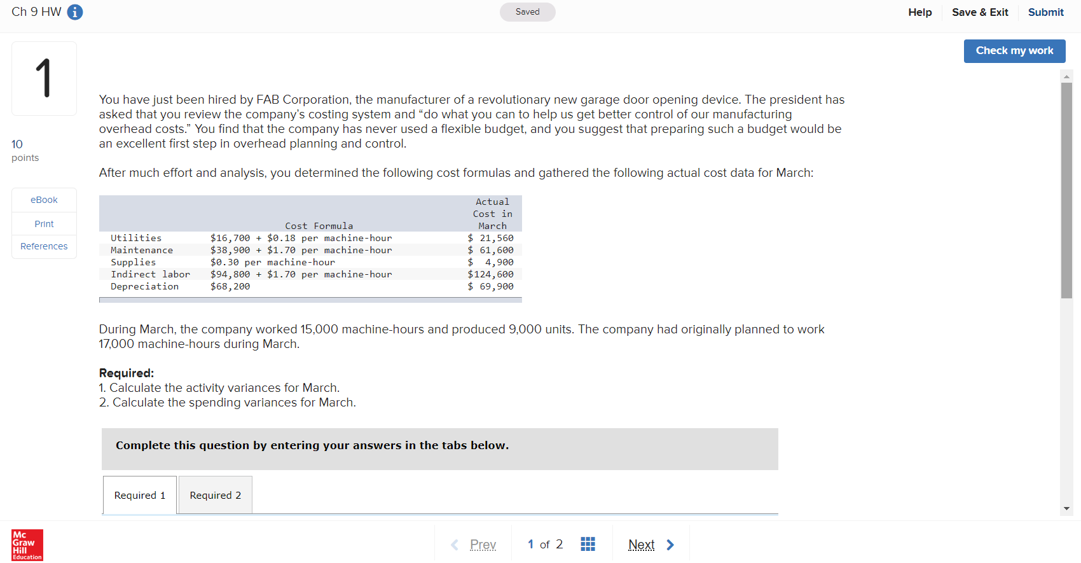Click the Print link
1081x563 pixels.
click(x=44, y=223)
